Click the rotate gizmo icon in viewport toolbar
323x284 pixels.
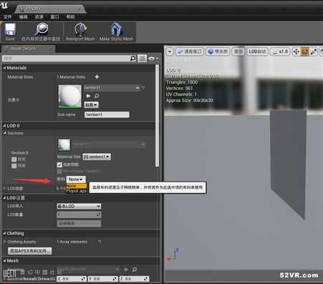[305, 52]
